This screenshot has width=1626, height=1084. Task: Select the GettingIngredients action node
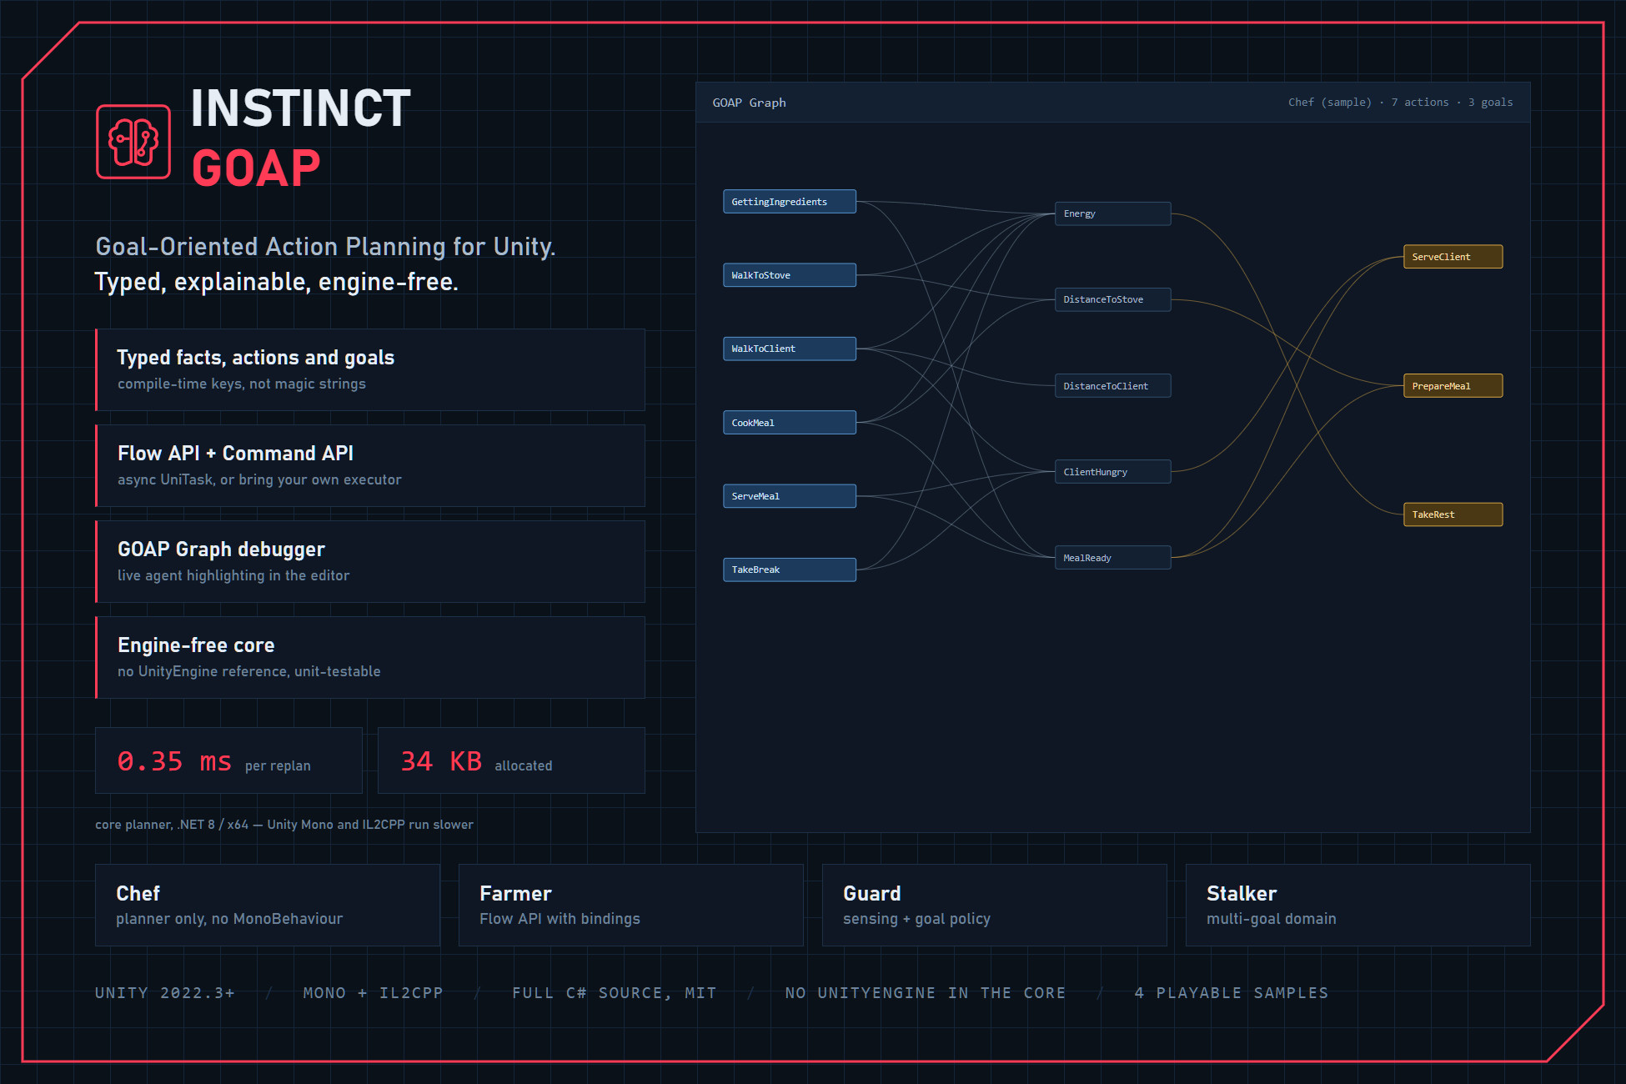pyautogui.click(x=789, y=202)
